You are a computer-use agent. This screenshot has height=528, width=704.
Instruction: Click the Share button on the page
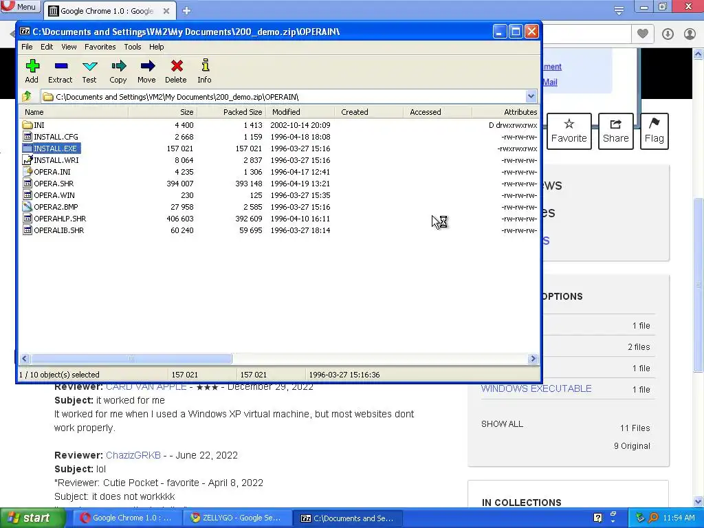click(615, 131)
